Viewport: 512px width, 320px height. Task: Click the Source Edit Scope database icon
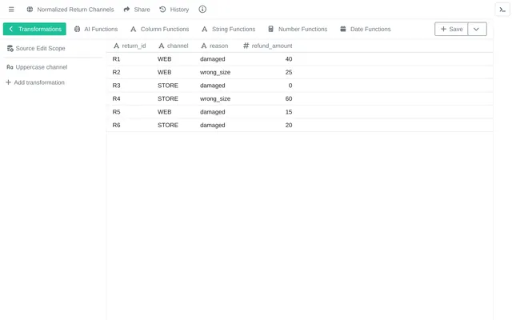click(x=10, y=48)
